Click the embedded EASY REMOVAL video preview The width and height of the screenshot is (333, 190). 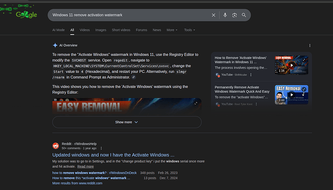point(127,107)
